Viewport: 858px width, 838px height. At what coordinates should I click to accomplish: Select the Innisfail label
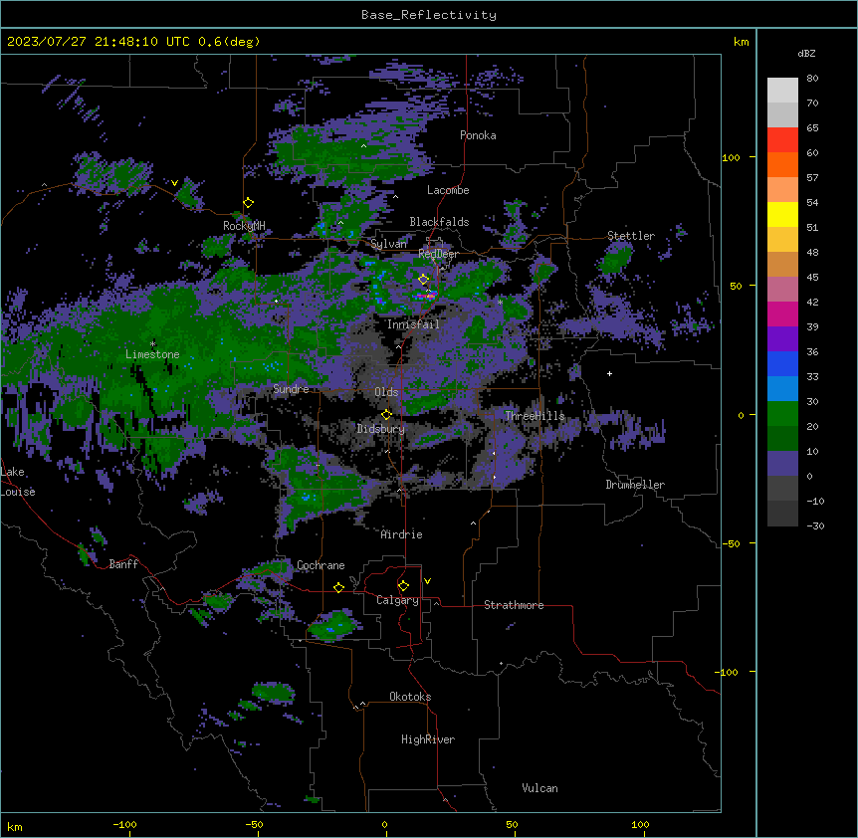[x=413, y=324]
